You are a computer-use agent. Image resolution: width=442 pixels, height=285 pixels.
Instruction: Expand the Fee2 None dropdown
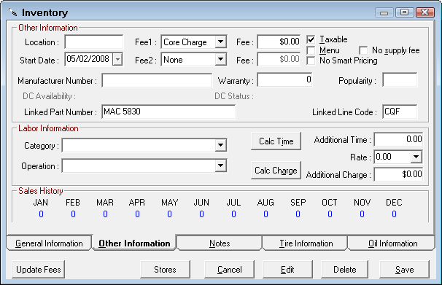point(221,60)
